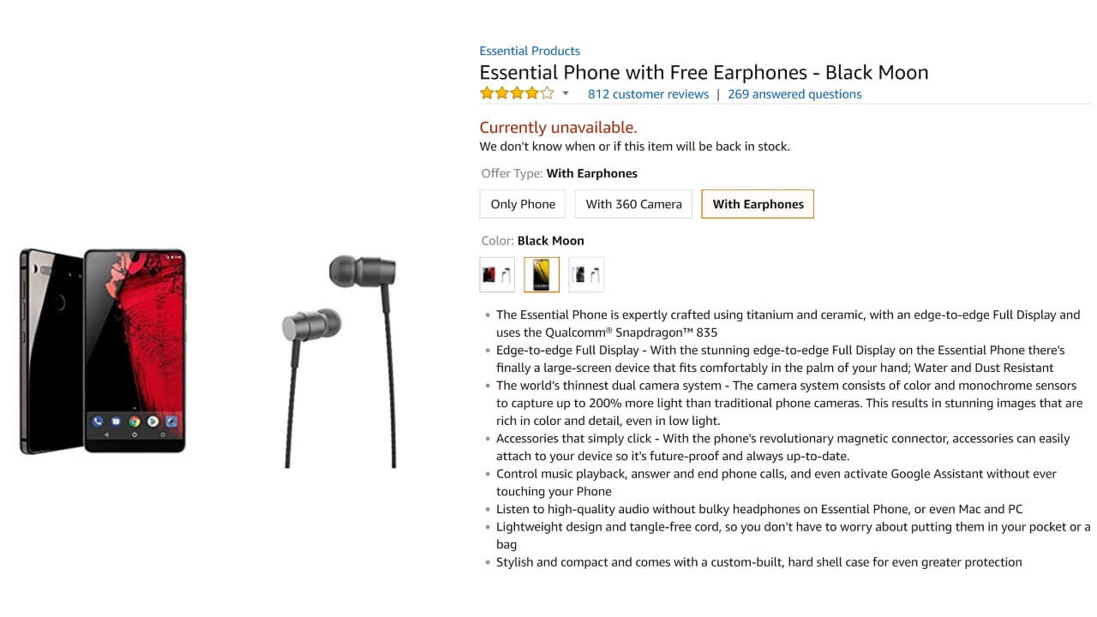This screenshot has height=617, width=1097.
Task: Pick the red-black phone color swatch
Action: click(x=497, y=275)
